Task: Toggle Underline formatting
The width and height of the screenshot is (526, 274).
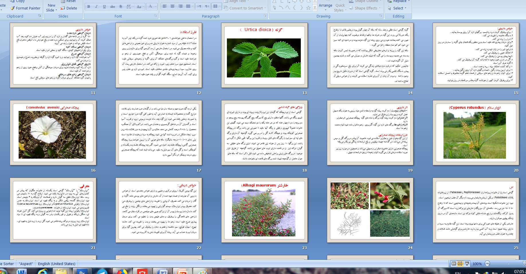Action: 104,7
